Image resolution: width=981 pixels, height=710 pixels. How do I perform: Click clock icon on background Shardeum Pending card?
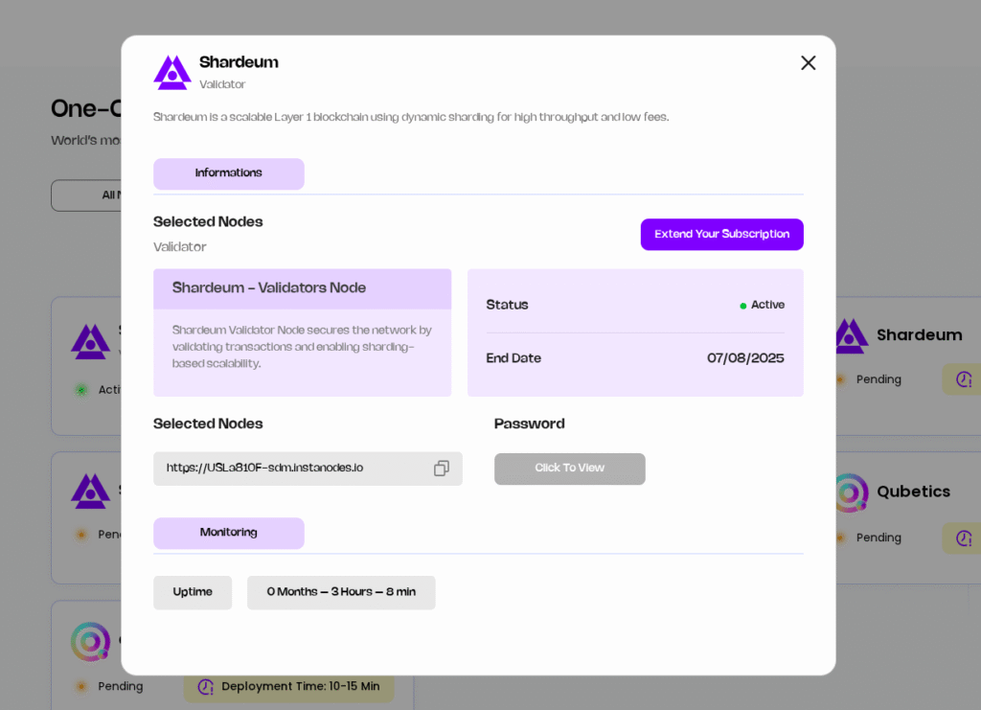tap(964, 379)
